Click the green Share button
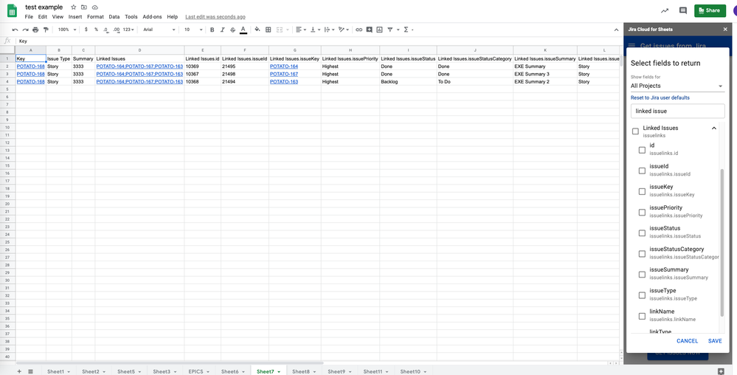This screenshot has width=737, height=375. tap(710, 10)
